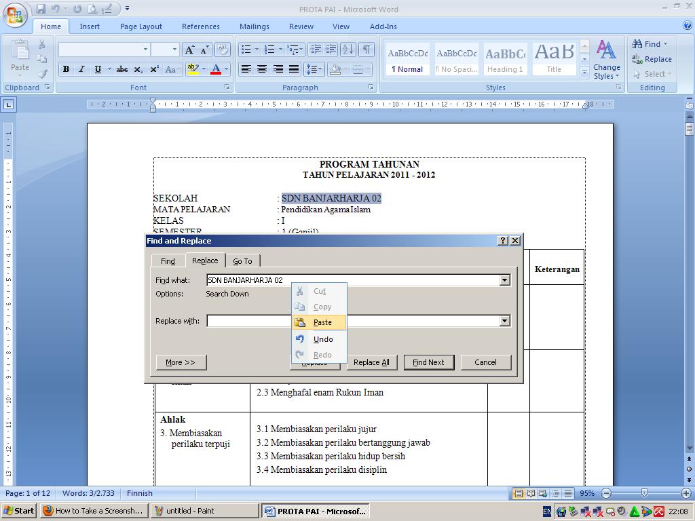The height and width of the screenshot is (521, 695).
Task: Click the Find Next button
Action: click(429, 362)
